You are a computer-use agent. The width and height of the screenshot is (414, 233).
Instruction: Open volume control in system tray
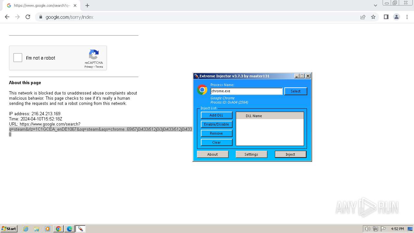click(367, 229)
